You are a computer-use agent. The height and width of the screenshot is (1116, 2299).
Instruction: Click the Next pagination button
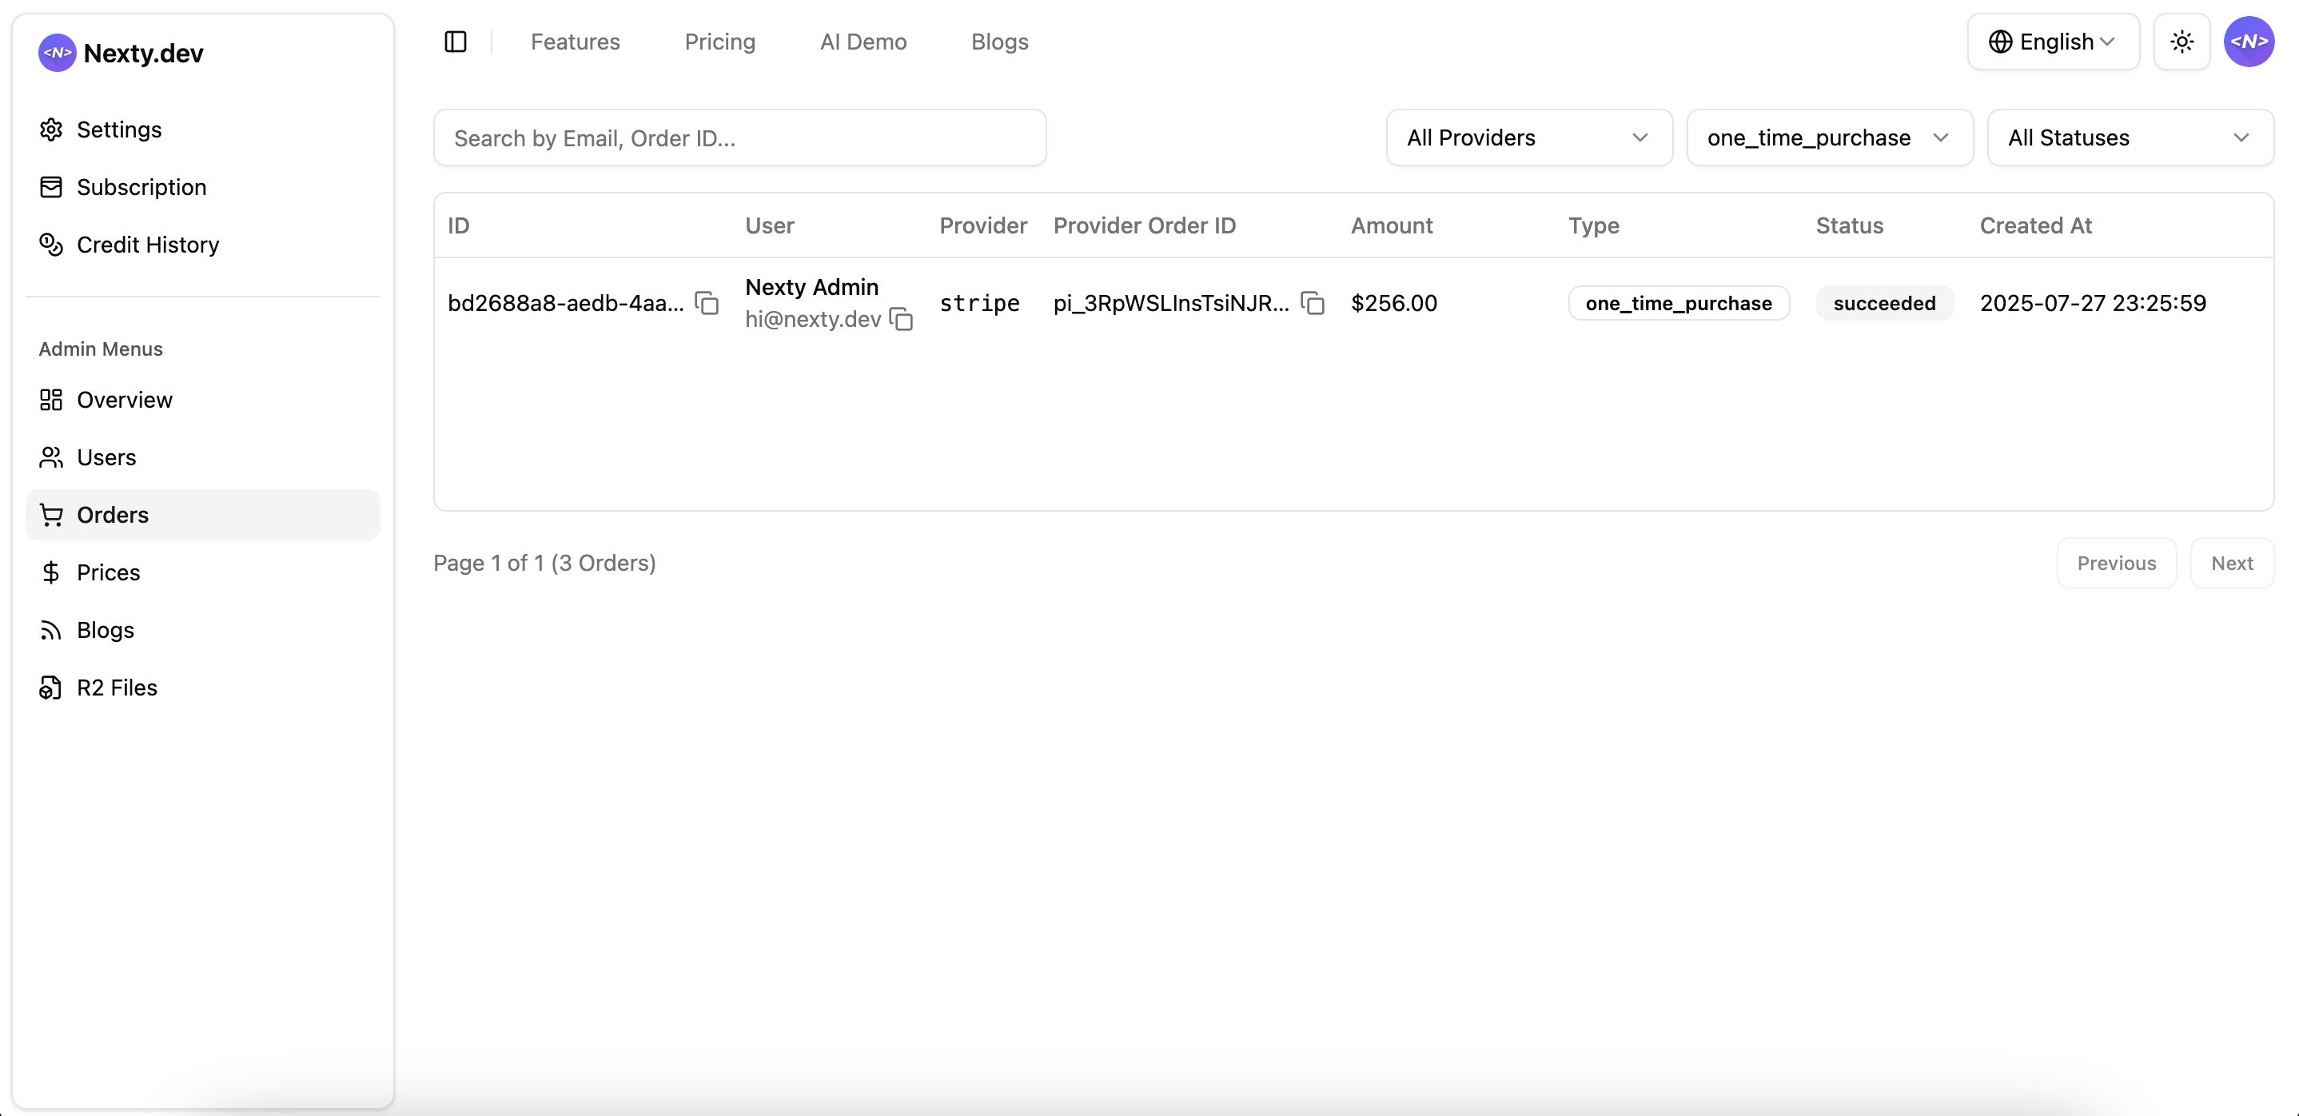pyautogui.click(x=2231, y=564)
